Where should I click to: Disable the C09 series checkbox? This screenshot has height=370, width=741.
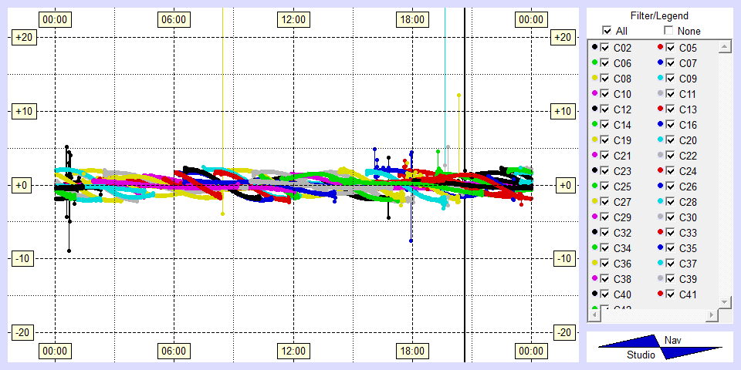671,79
